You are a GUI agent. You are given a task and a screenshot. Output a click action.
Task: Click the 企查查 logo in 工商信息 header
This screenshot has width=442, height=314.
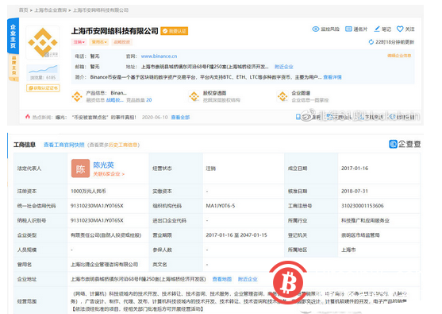(405, 144)
